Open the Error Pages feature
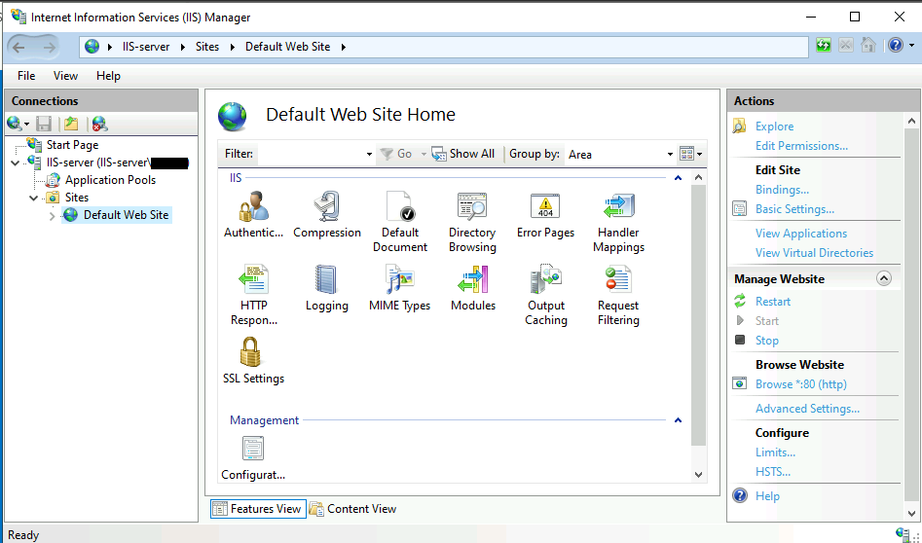The image size is (922, 543). coord(545,207)
